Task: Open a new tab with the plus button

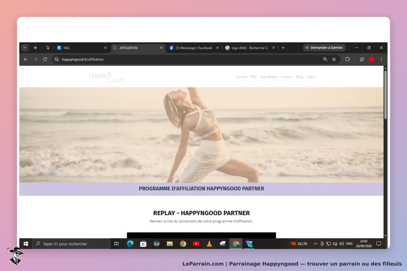Action: (283, 48)
